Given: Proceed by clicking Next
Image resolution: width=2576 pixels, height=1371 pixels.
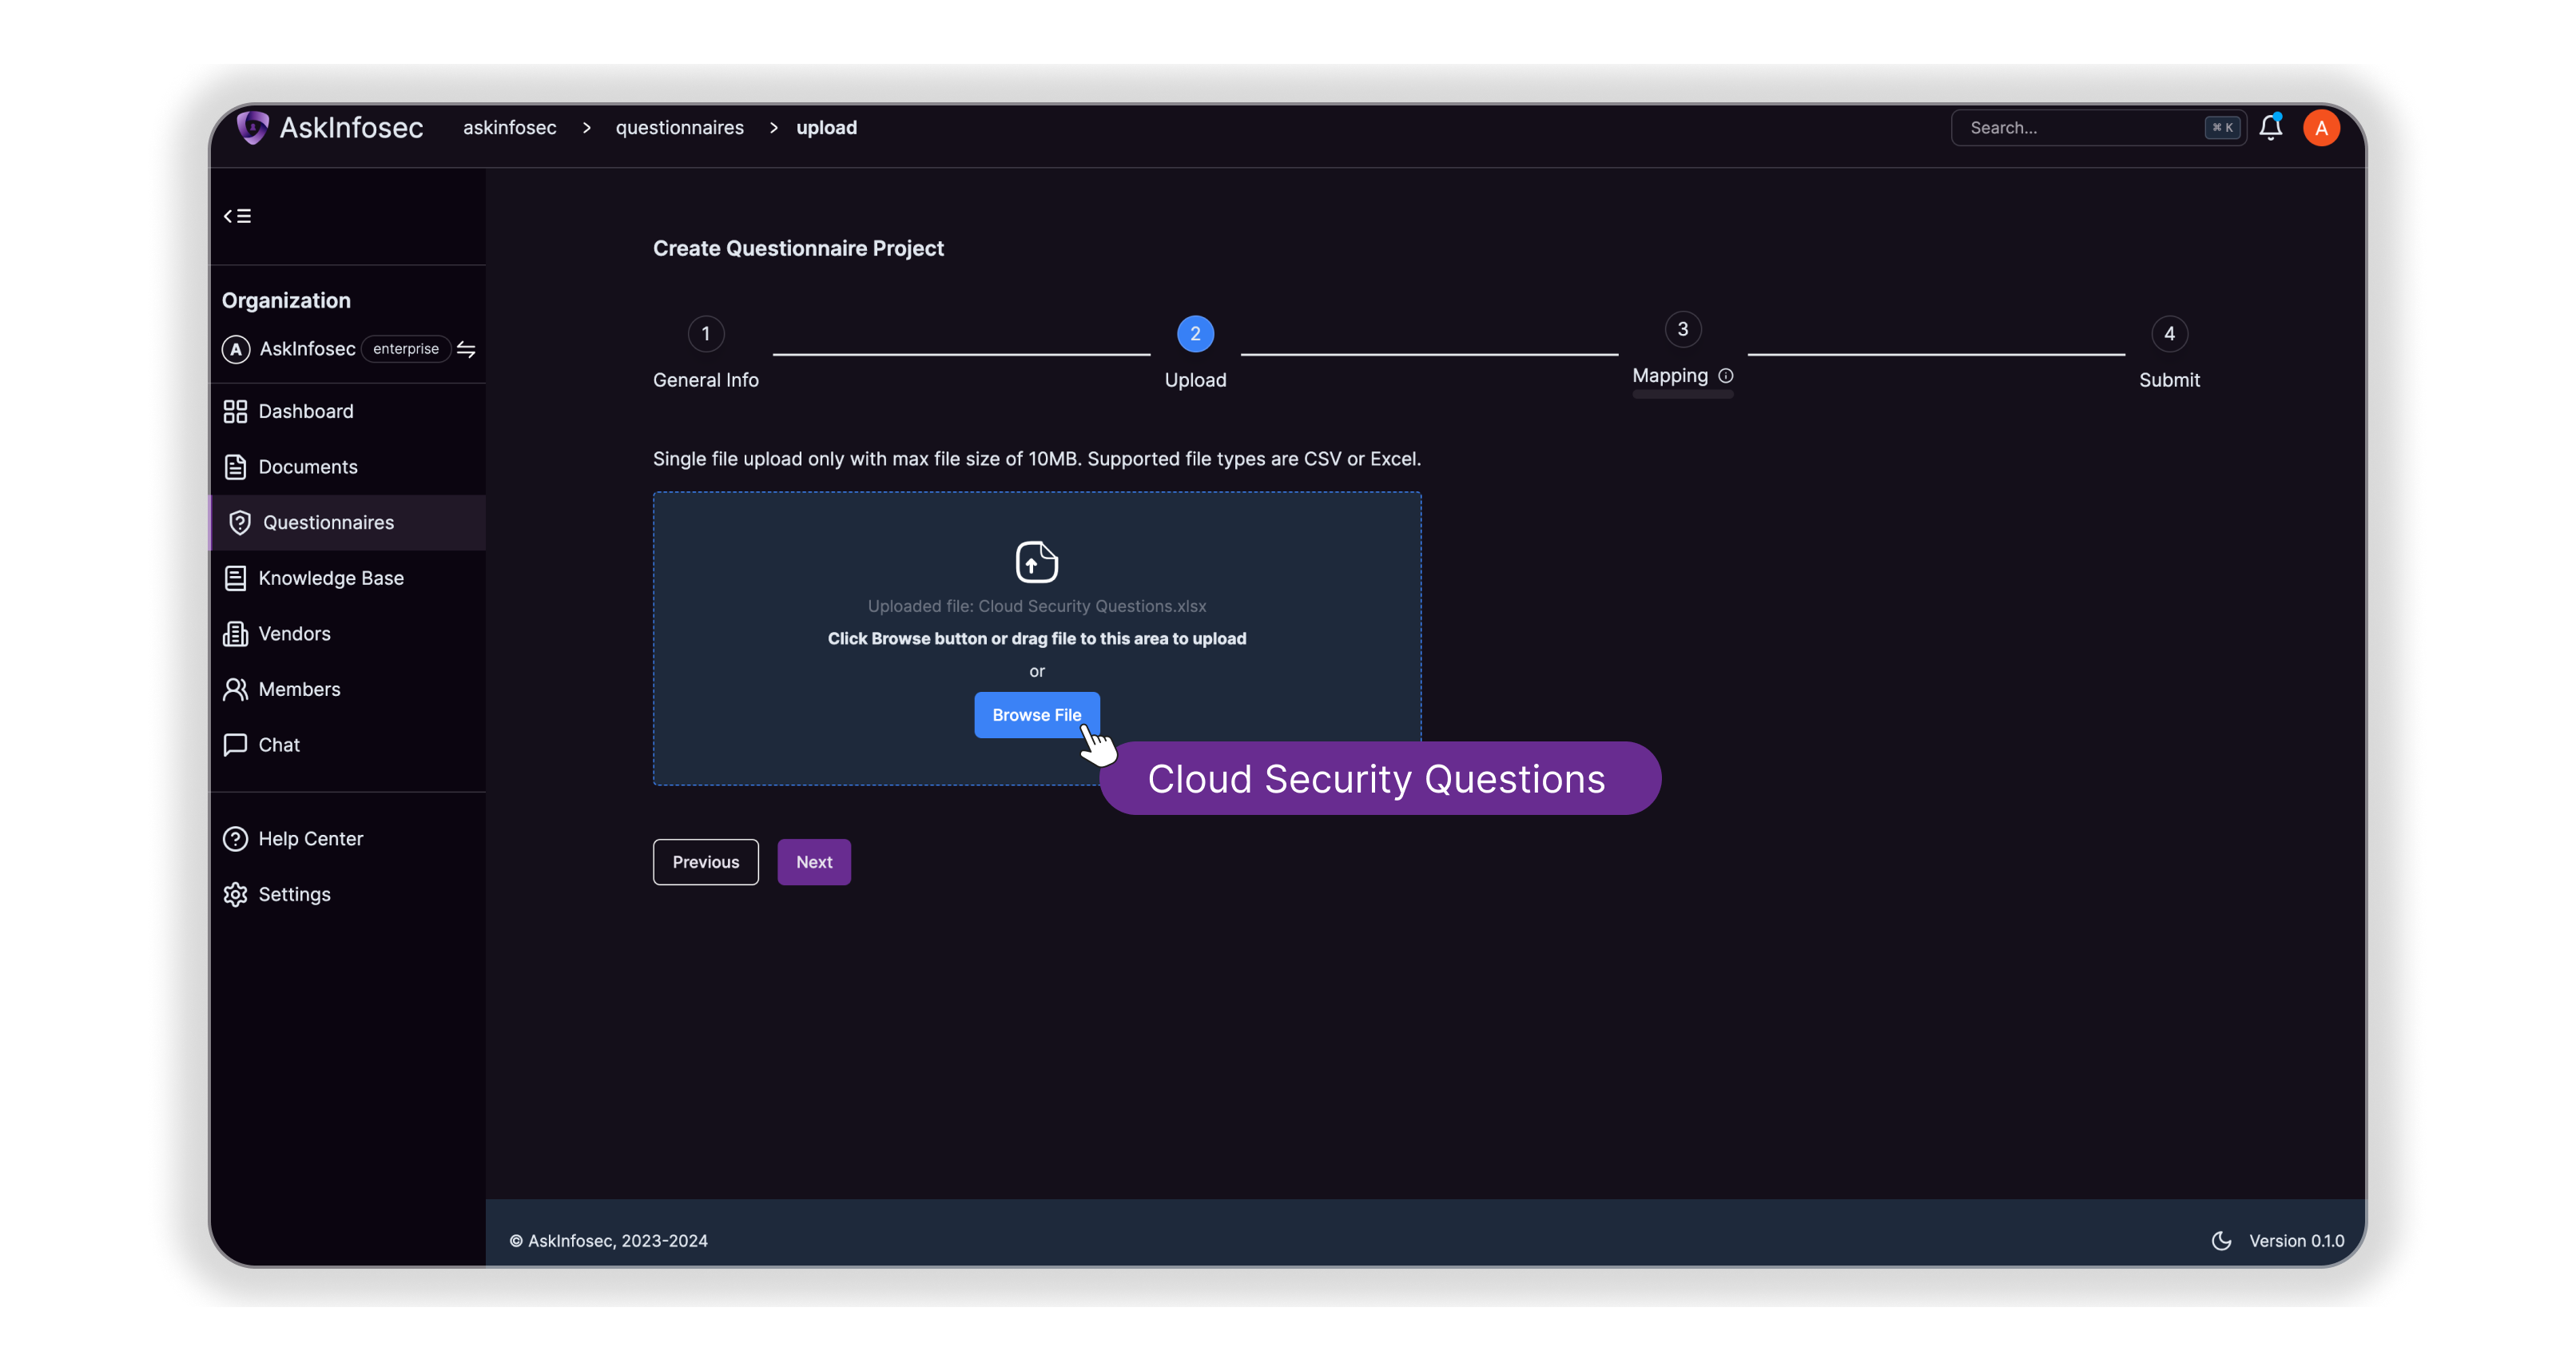Looking at the screenshot, I should [814, 861].
